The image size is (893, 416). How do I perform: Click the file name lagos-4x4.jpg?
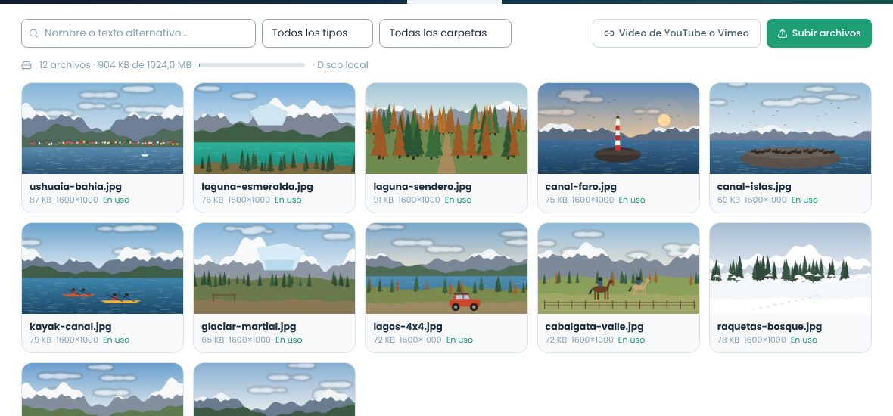click(x=408, y=327)
